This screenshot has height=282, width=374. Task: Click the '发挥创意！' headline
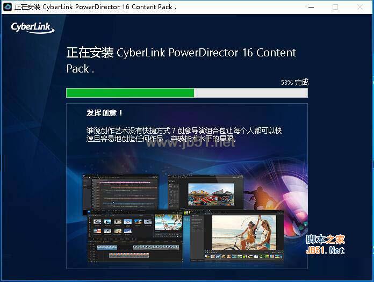pyautogui.click(x=104, y=113)
